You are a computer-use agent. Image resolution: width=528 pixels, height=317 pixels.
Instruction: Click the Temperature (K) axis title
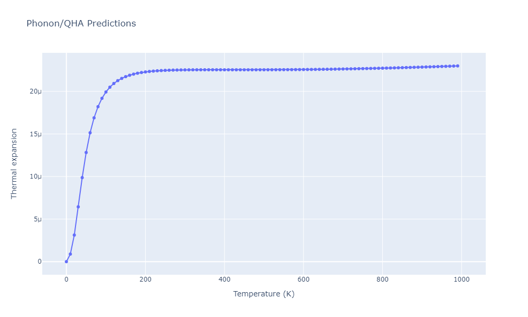coord(263,294)
